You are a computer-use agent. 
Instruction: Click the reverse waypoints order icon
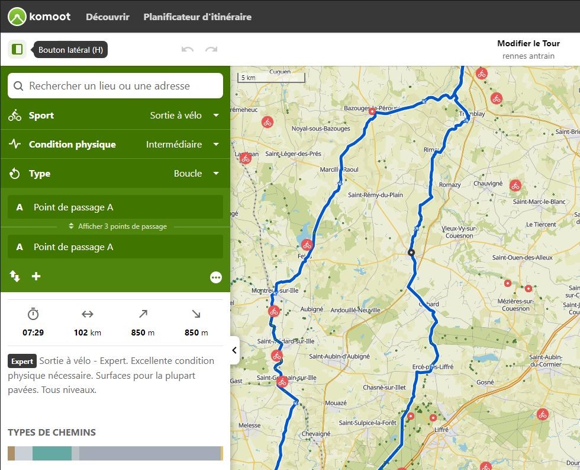15,276
